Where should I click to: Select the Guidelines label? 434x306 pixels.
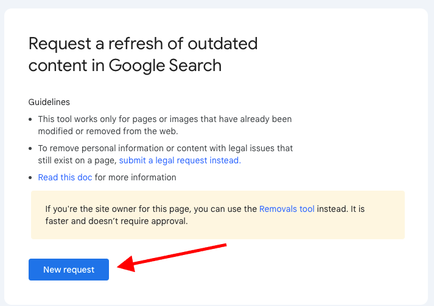click(49, 102)
